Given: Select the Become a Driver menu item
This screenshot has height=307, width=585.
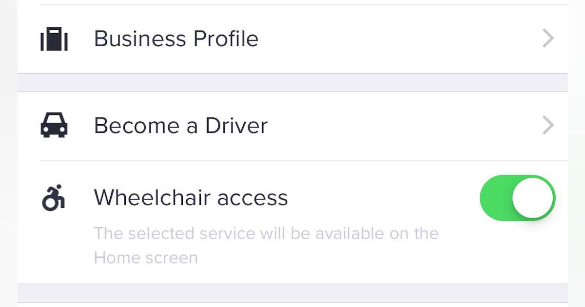Looking at the screenshot, I should tap(181, 125).
